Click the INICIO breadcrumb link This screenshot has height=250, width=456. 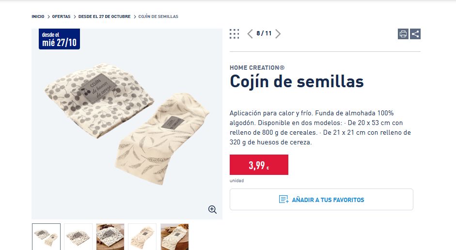tap(38, 16)
